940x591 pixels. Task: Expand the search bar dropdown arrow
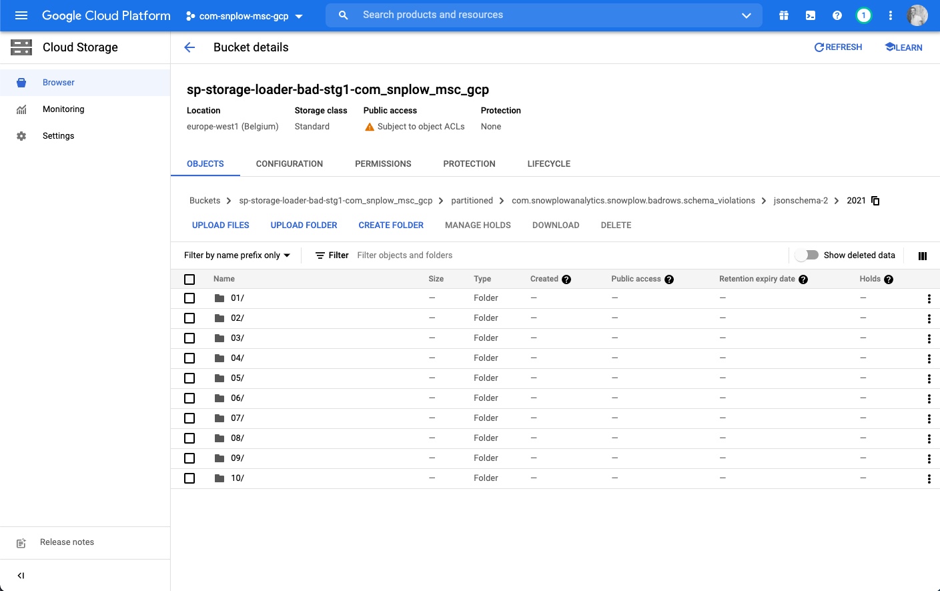tap(747, 15)
